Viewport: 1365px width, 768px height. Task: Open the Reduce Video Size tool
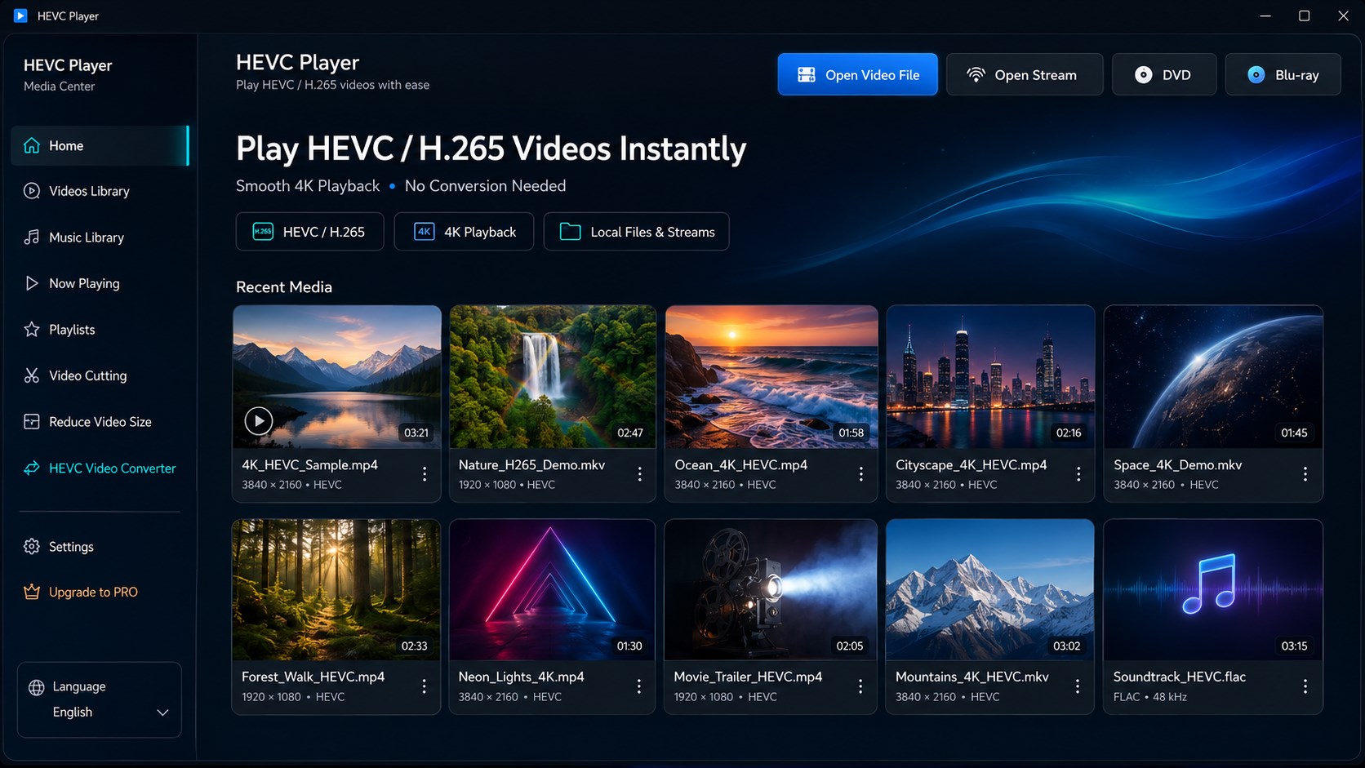100,422
